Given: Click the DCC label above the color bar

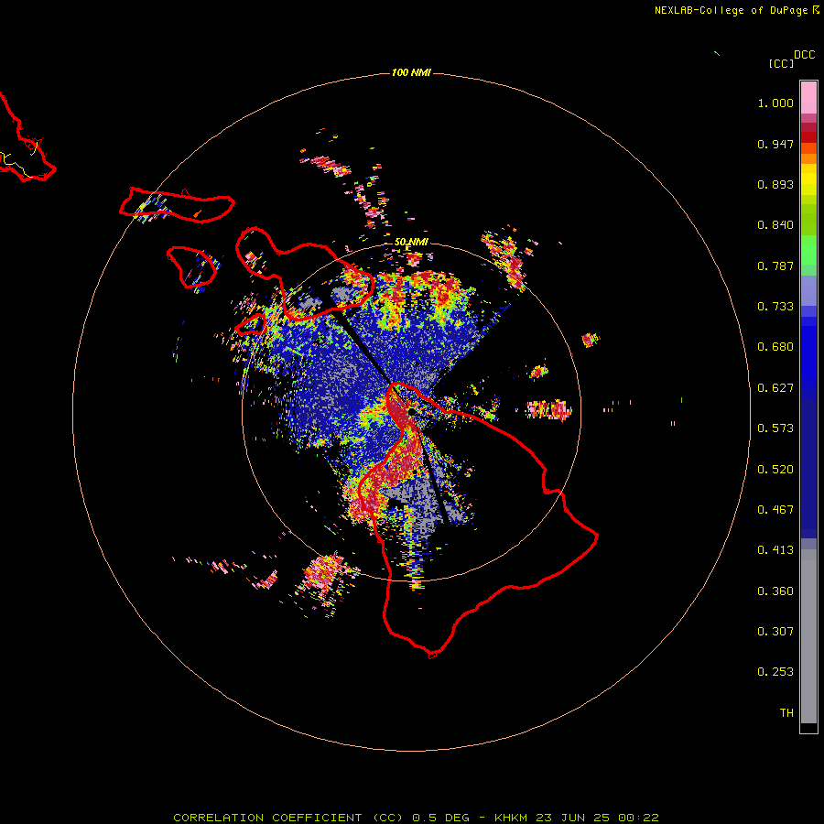Looking at the screenshot, I should click(x=805, y=55).
